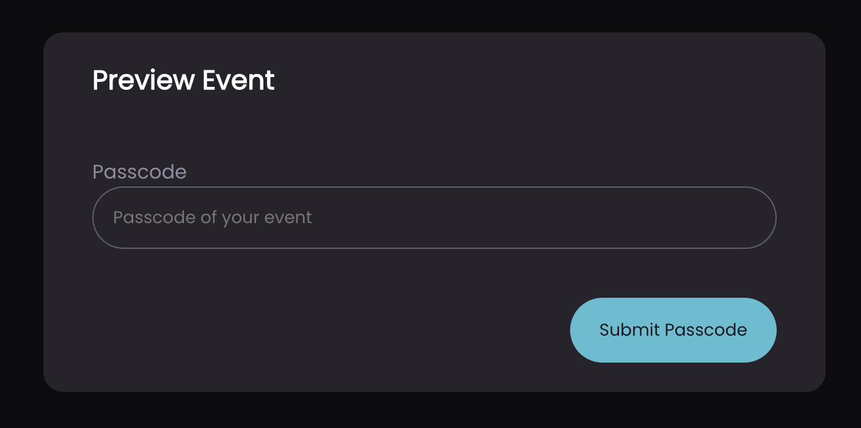Click the Passcode label above the field
The height and width of the screenshot is (428, 861).
(139, 172)
